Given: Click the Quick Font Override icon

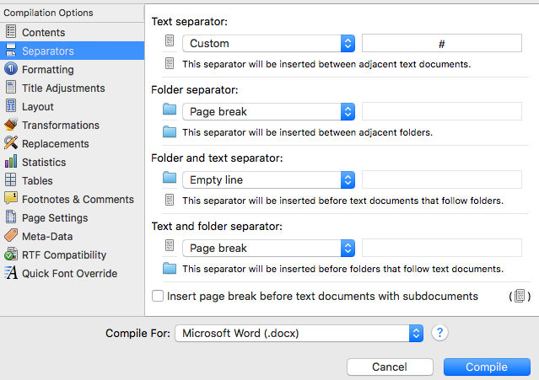Looking at the screenshot, I should click(x=11, y=273).
